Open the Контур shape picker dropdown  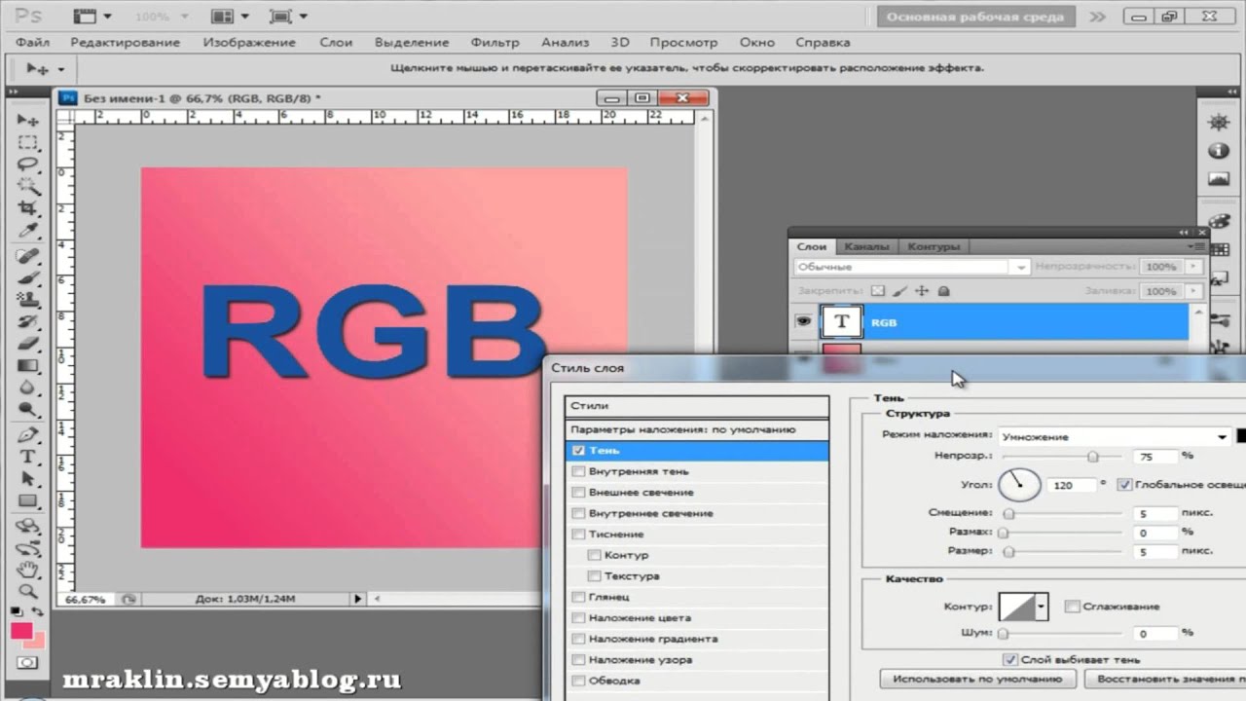[1043, 607]
